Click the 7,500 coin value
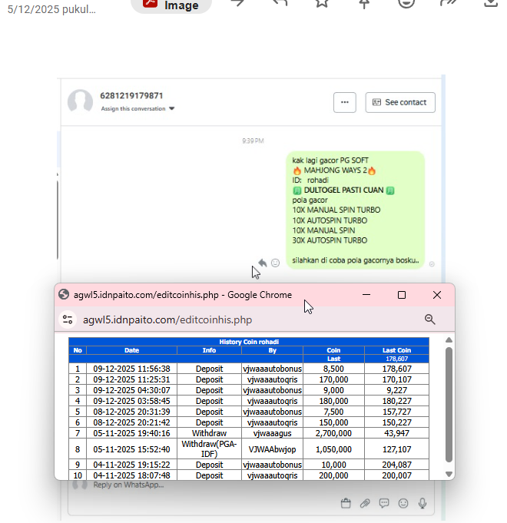Viewport: 507px width, 523px height. coord(333,412)
